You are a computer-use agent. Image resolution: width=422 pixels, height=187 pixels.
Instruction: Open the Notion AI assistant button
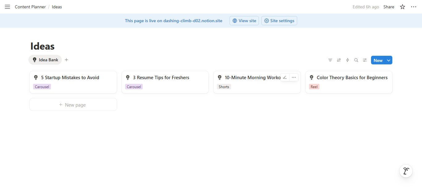[406, 171]
